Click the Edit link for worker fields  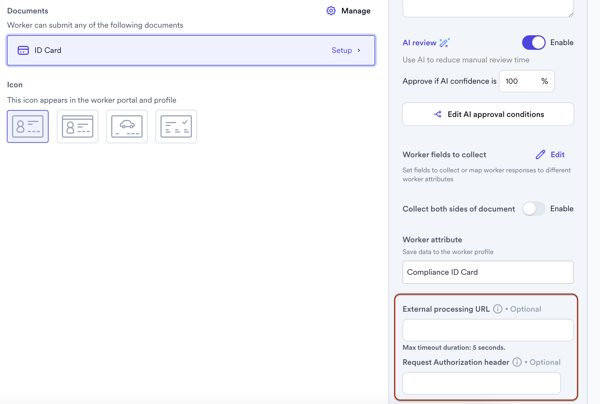click(557, 154)
